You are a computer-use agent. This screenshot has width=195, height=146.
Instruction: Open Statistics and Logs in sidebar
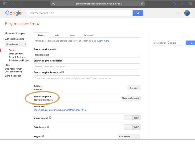(19, 61)
